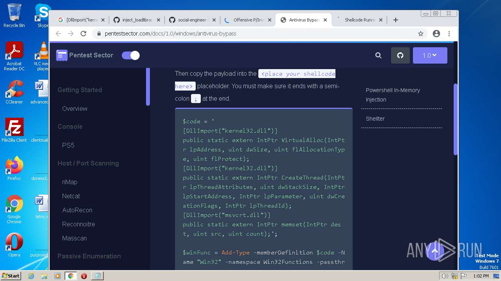Image resolution: width=501 pixels, height=281 pixels.
Task: Open the nMap sidebar link
Action: coord(70,182)
